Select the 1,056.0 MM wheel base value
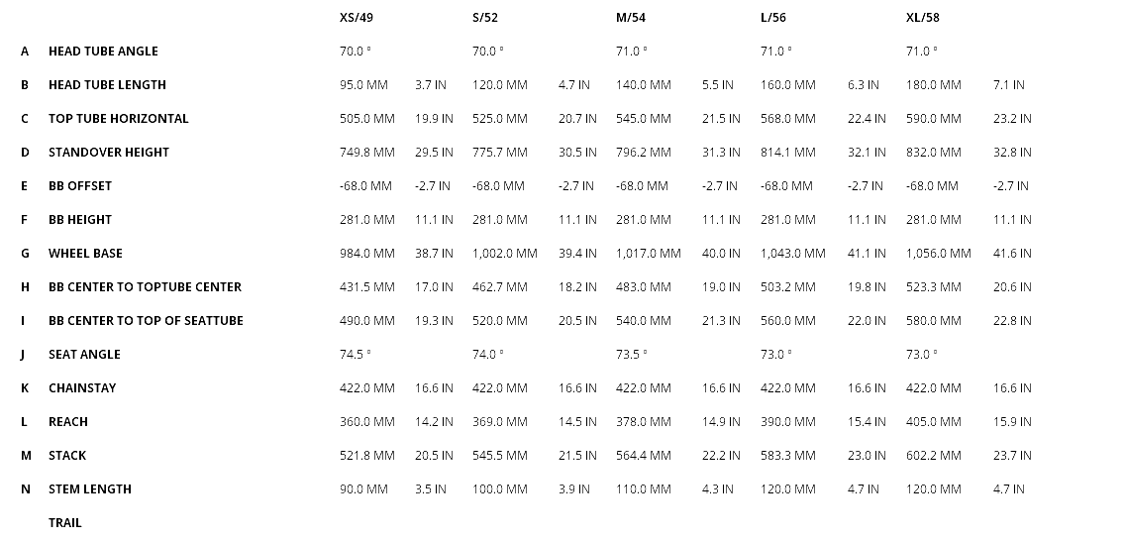1125x540 pixels. [x=939, y=254]
